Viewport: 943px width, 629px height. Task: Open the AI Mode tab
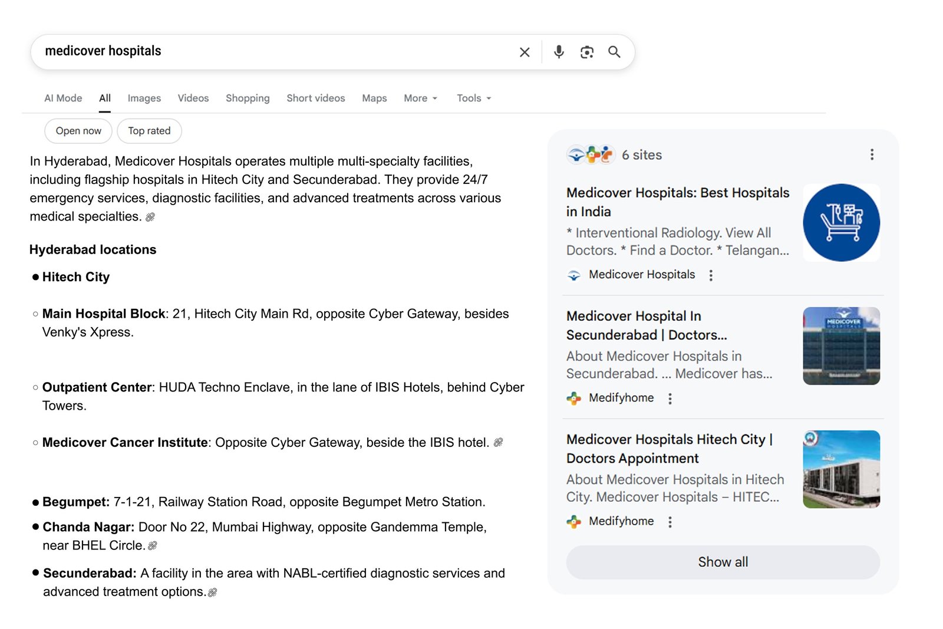coord(63,98)
